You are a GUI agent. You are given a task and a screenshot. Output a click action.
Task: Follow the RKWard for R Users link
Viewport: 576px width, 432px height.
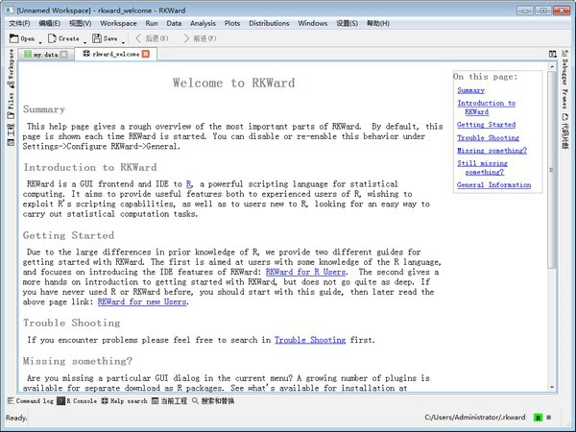click(307, 272)
